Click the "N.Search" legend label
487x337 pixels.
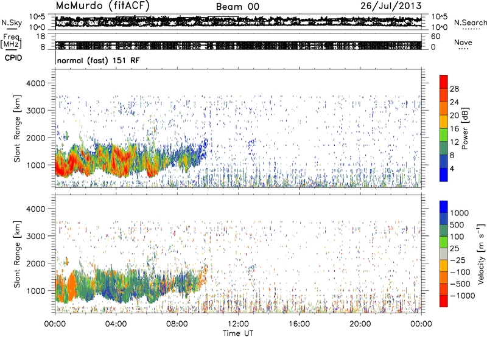(x=470, y=23)
